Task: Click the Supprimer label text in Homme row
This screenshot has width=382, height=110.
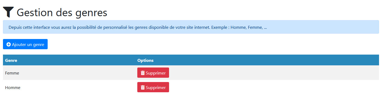Action: [x=156, y=87]
